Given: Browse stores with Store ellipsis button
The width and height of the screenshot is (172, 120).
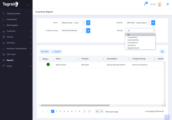Looking at the screenshot, I should [x=84, y=23].
